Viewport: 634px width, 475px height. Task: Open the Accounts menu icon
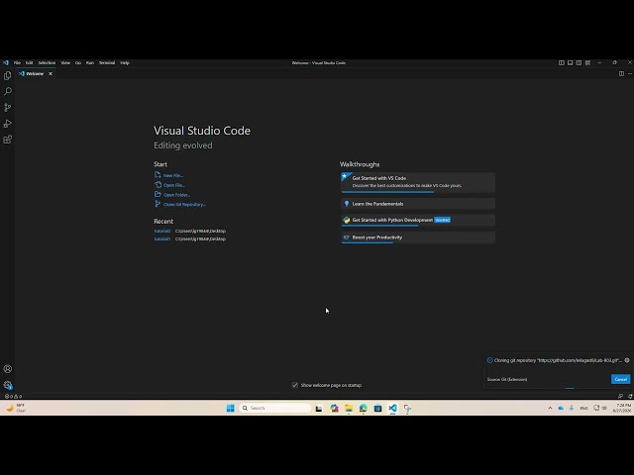(7, 369)
